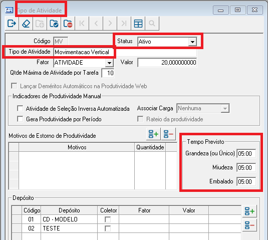This screenshot has width=268, height=240.
Task: Click Depósito grid Valor column header
Action: [x=189, y=210]
